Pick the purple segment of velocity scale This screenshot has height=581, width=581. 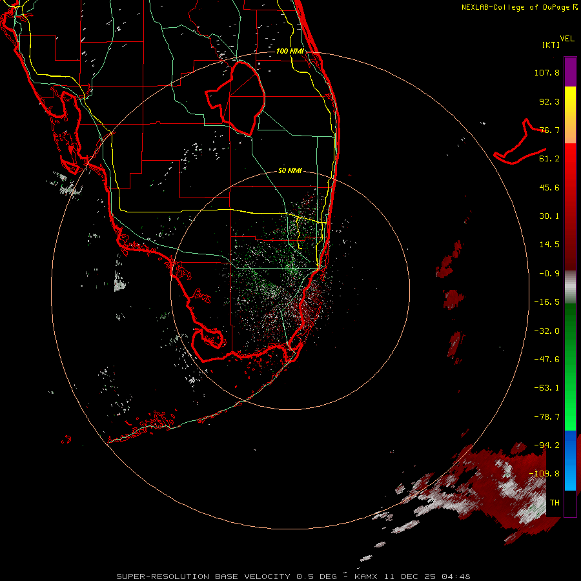pos(570,72)
